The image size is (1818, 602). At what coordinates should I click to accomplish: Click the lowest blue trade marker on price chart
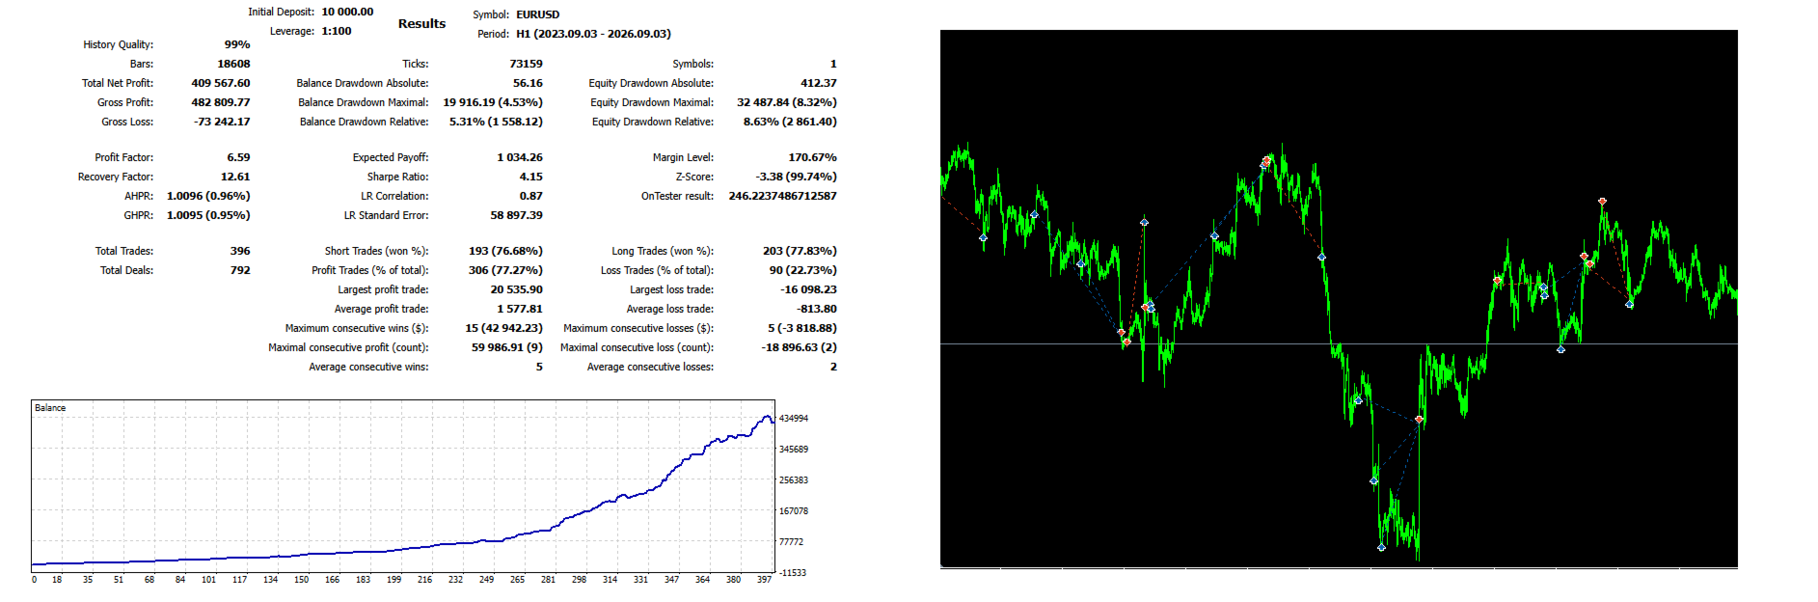click(x=1381, y=547)
